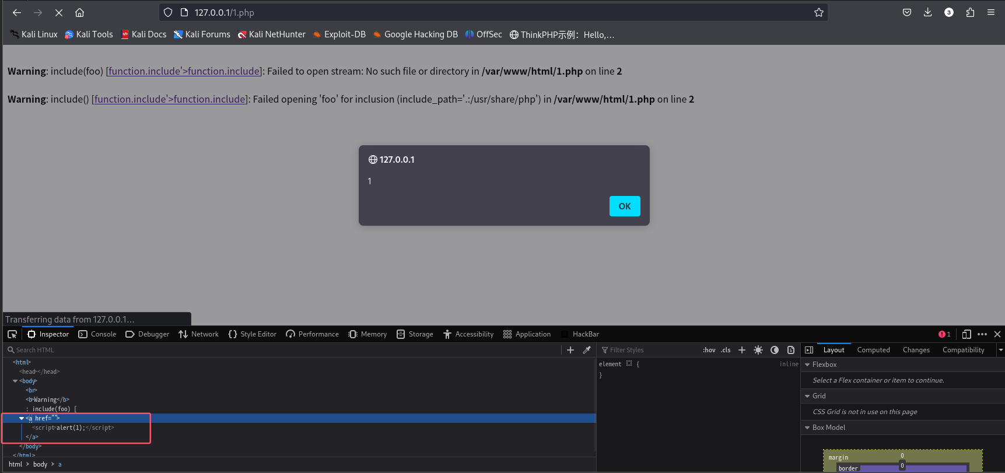This screenshot has width=1005, height=473.
Task: Collapse the body node in the HTML tree
Action: (x=15, y=381)
